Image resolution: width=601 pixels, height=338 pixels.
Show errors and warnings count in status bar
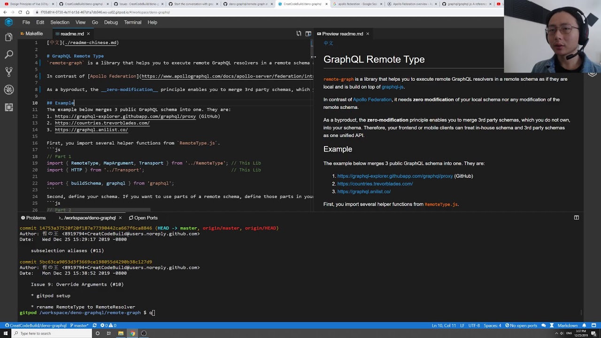point(108,325)
